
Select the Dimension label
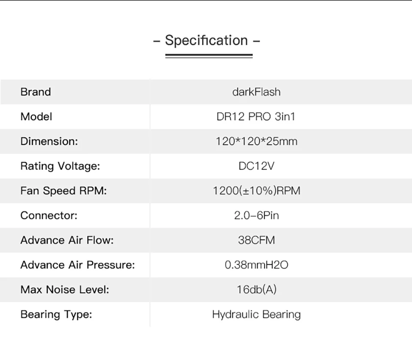click(x=49, y=141)
